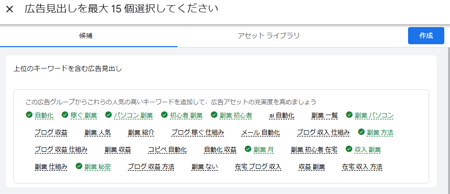
Task: Select the コピペ 自動化 keyword
Action: click(167, 150)
